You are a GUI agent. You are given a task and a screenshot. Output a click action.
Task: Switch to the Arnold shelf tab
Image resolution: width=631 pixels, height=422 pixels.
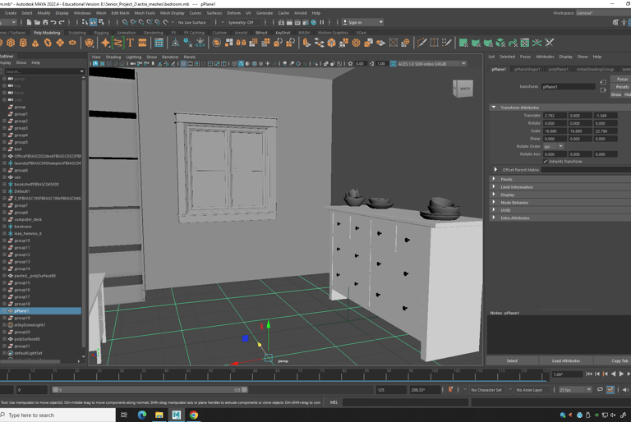point(241,33)
